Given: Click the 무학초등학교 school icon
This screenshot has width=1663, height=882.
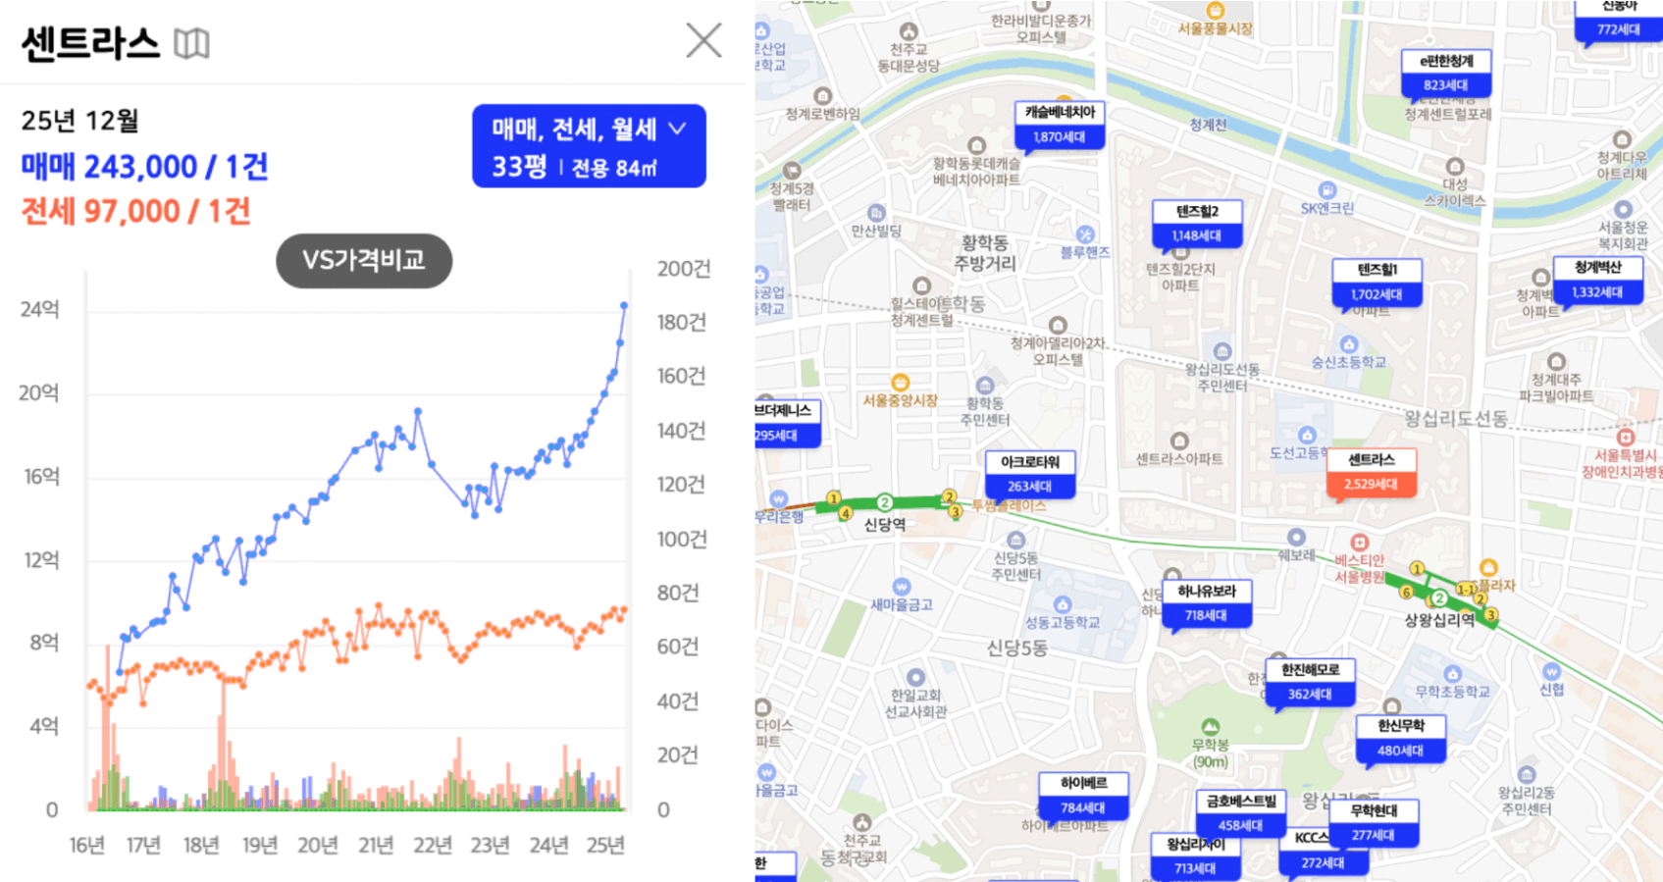Looking at the screenshot, I should [x=1453, y=674].
